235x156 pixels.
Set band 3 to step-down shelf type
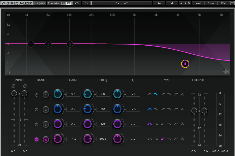click(x=156, y=124)
